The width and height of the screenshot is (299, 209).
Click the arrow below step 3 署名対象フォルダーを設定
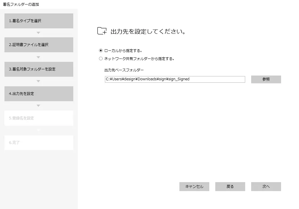coord(38,81)
